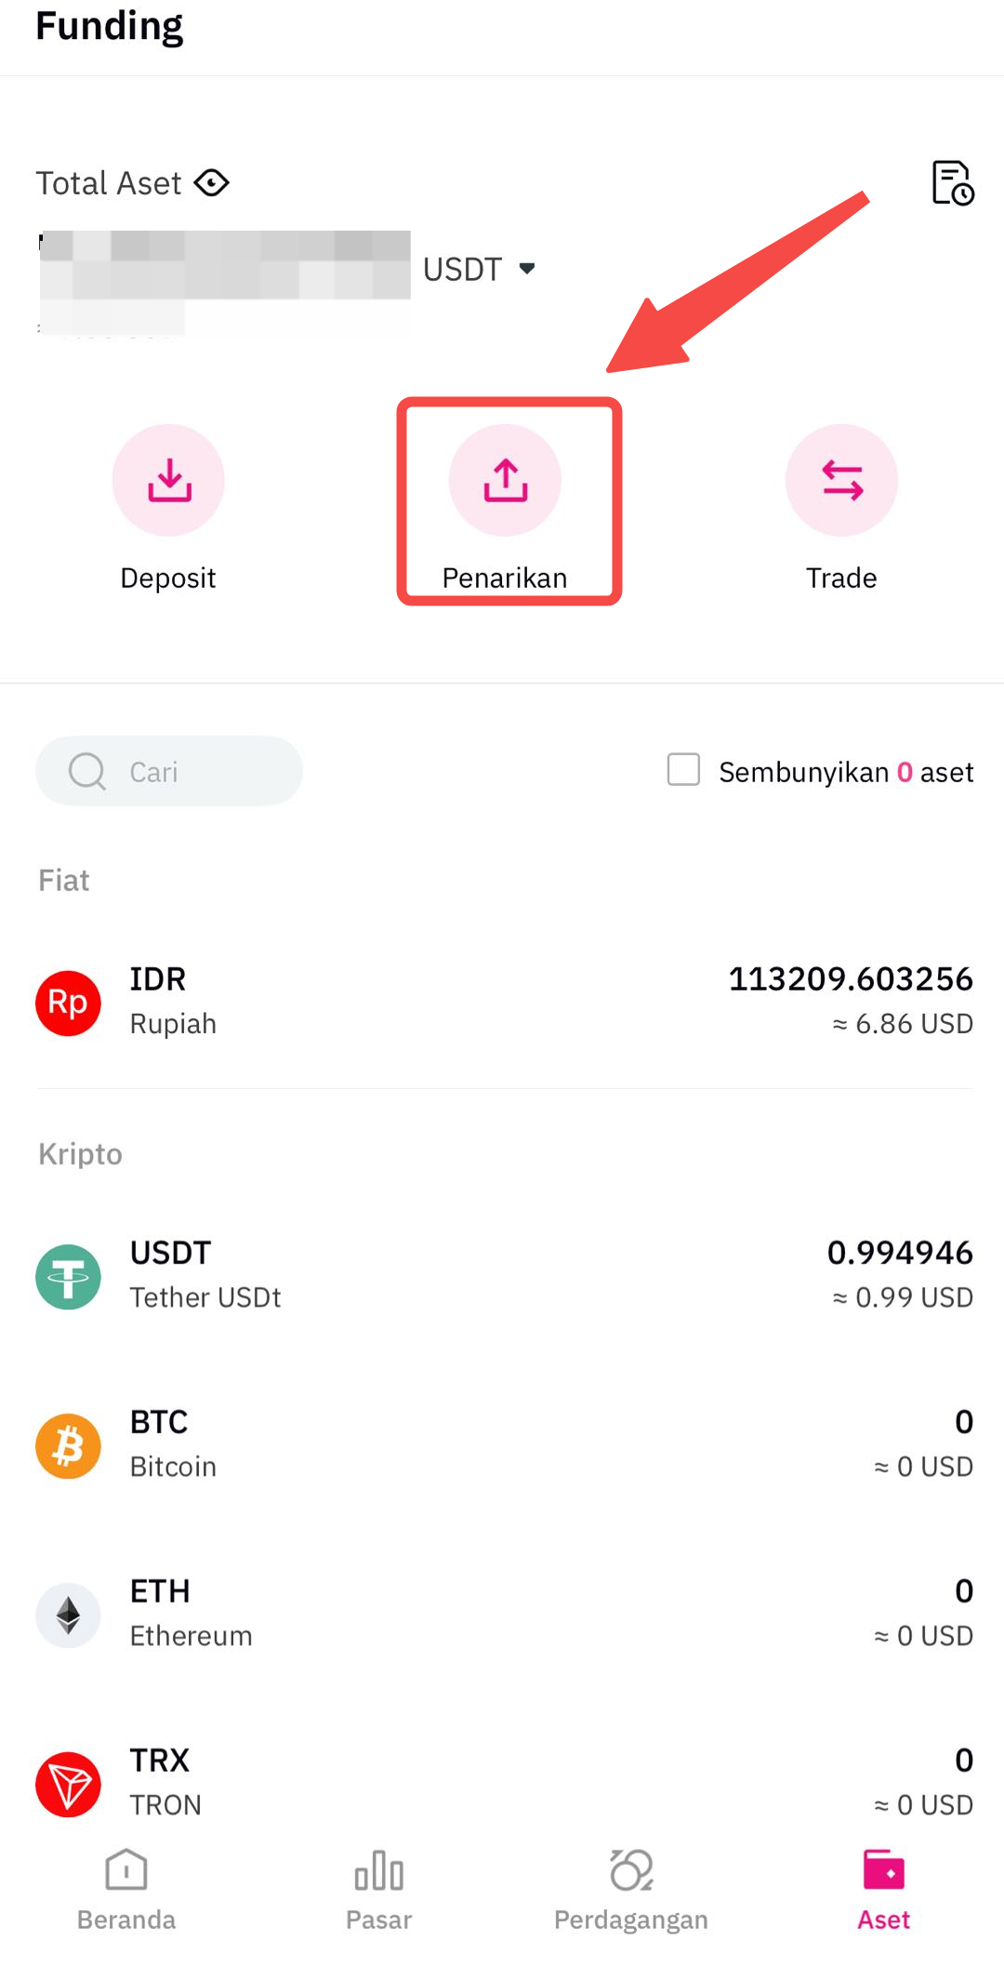1004x1967 pixels.
Task: Tap the TRON coin icon
Action: (x=68, y=1785)
